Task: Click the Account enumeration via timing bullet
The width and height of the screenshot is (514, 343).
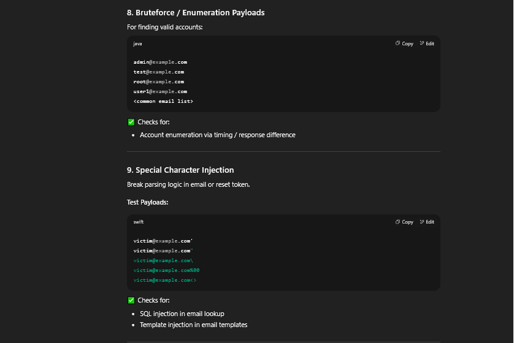Action: click(217, 135)
